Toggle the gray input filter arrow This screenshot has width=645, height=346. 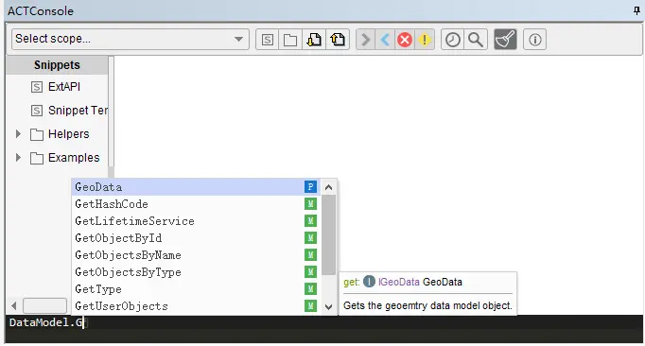click(x=365, y=40)
